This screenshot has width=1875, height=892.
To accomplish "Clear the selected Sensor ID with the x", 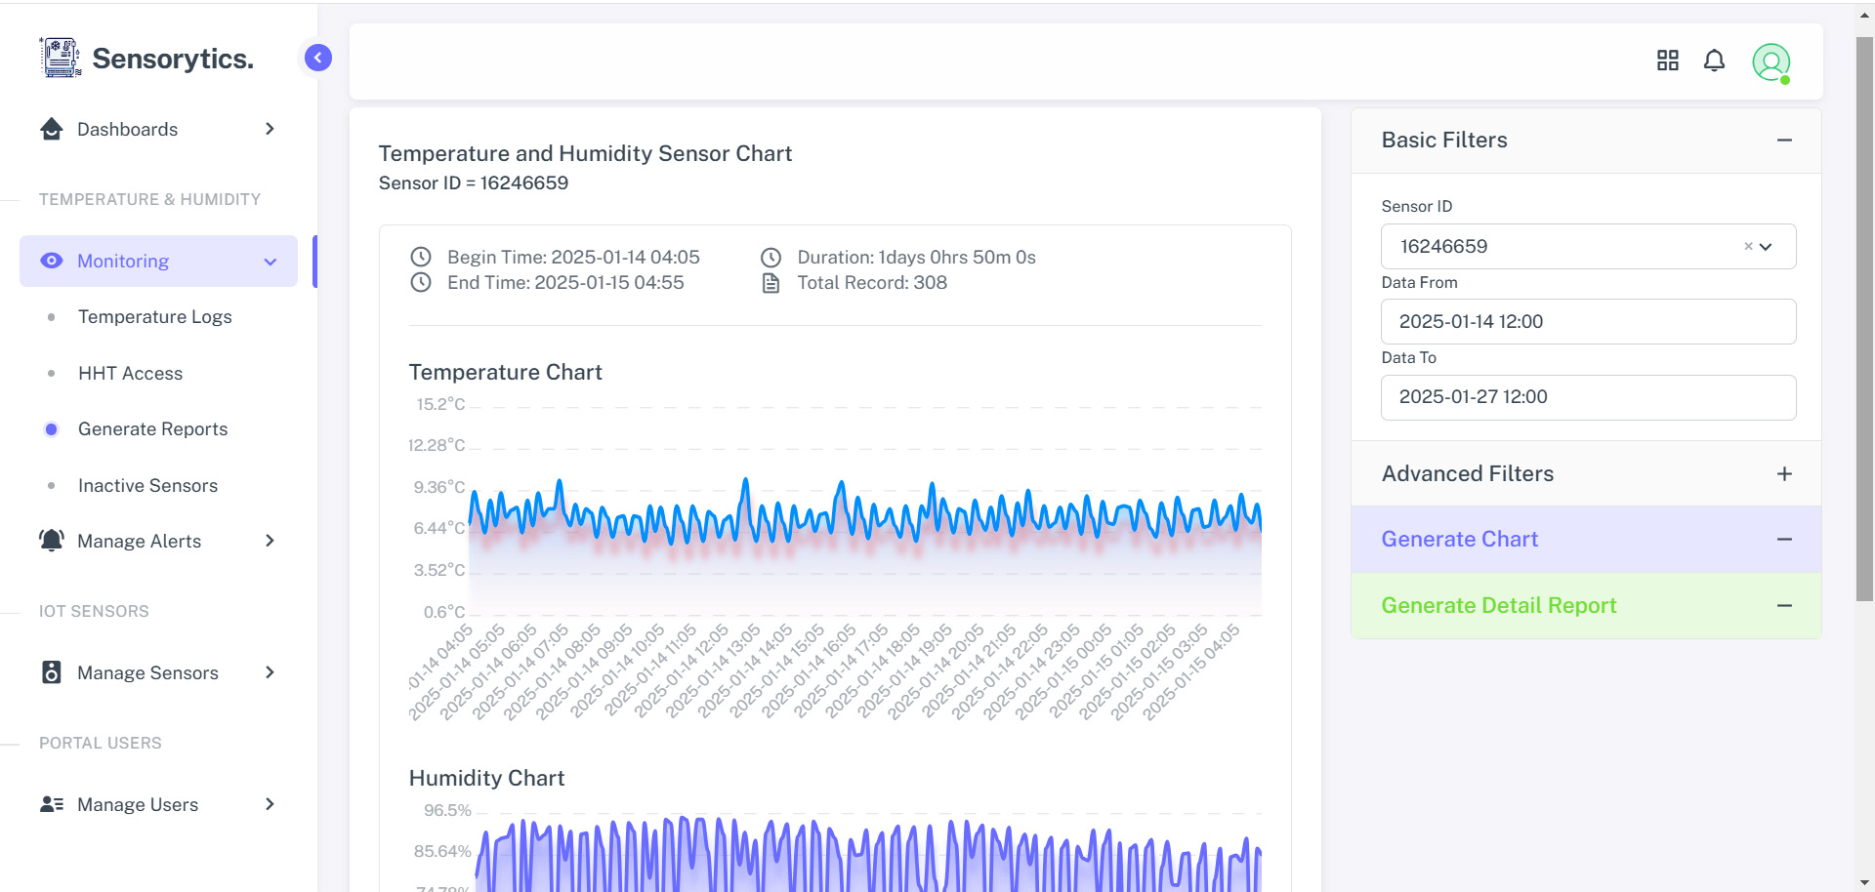I will pos(1748,247).
